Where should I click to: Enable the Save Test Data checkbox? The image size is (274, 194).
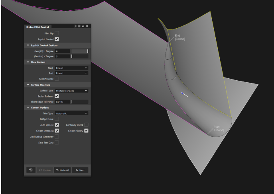(57, 143)
